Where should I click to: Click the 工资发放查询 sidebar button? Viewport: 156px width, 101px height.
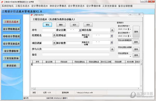tap(11, 58)
